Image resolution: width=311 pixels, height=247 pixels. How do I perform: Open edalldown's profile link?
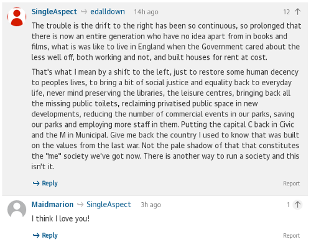point(108,12)
